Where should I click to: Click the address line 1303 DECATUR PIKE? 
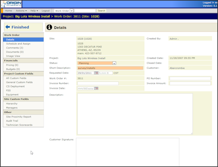(x=89, y=47)
